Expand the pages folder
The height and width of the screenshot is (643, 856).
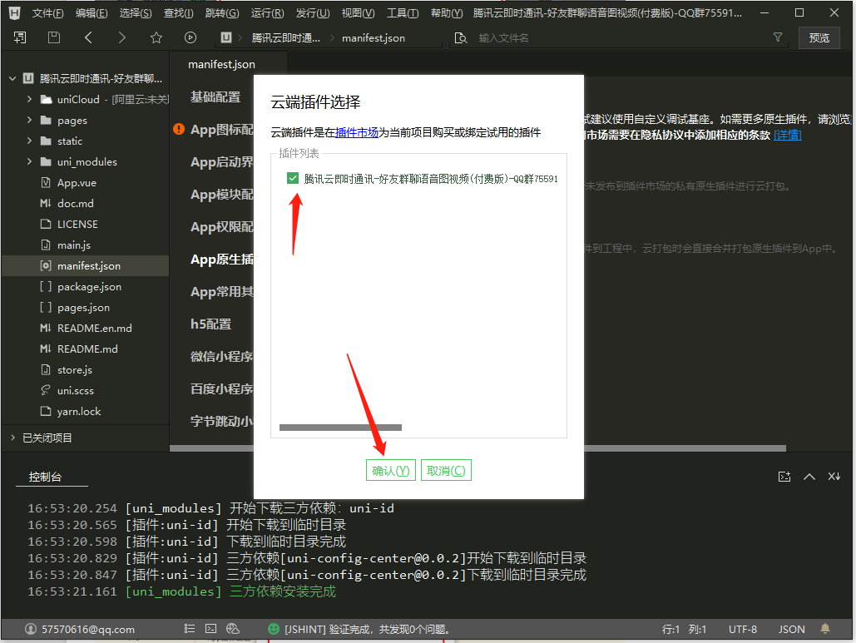click(29, 120)
